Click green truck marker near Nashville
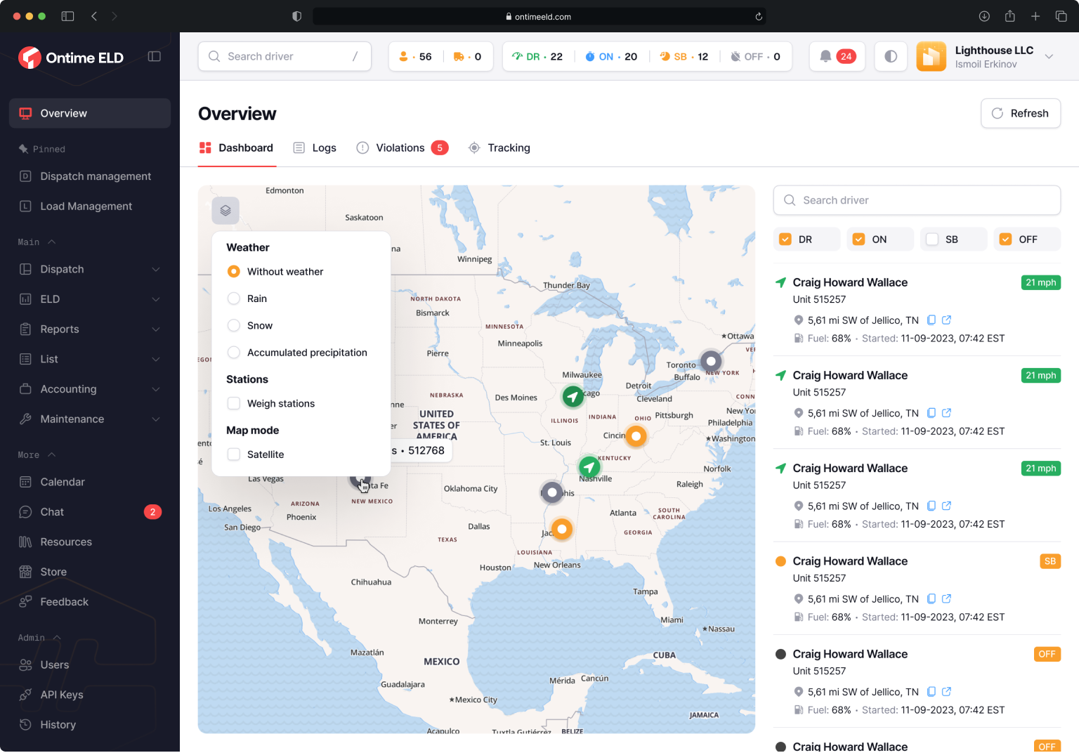Image resolution: width=1079 pixels, height=753 pixels. pyautogui.click(x=589, y=467)
